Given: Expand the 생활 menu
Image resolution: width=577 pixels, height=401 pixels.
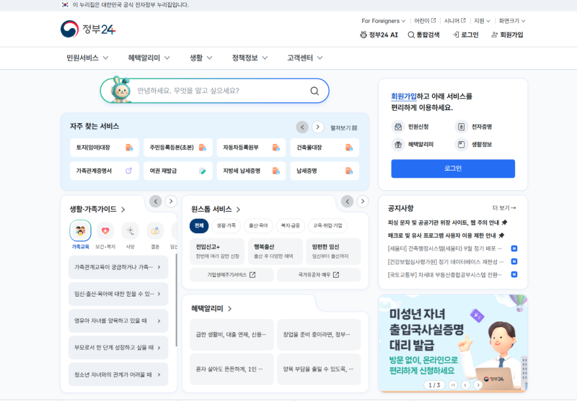Looking at the screenshot, I should click(201, 58).
